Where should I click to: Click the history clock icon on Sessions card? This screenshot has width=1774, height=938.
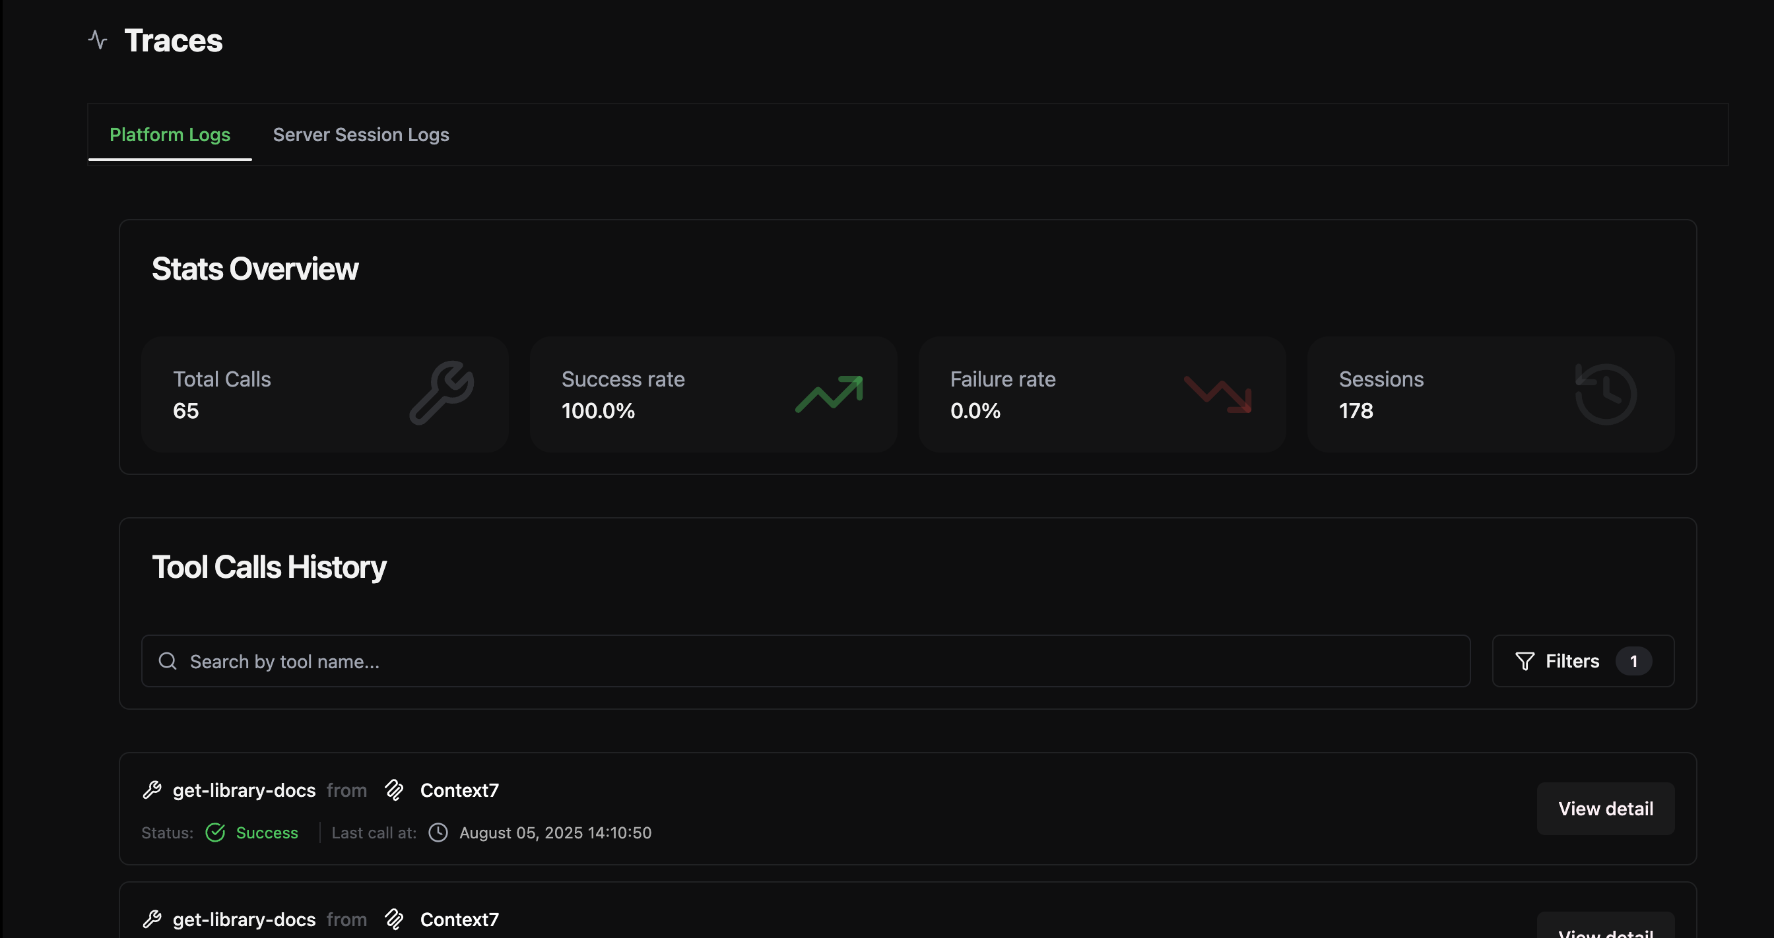click(x=1606, y=393)
